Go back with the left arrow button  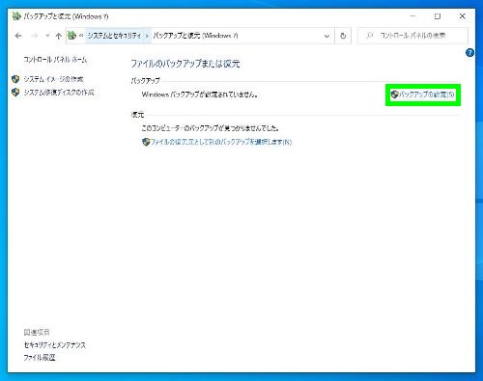[x=18, y=36]
